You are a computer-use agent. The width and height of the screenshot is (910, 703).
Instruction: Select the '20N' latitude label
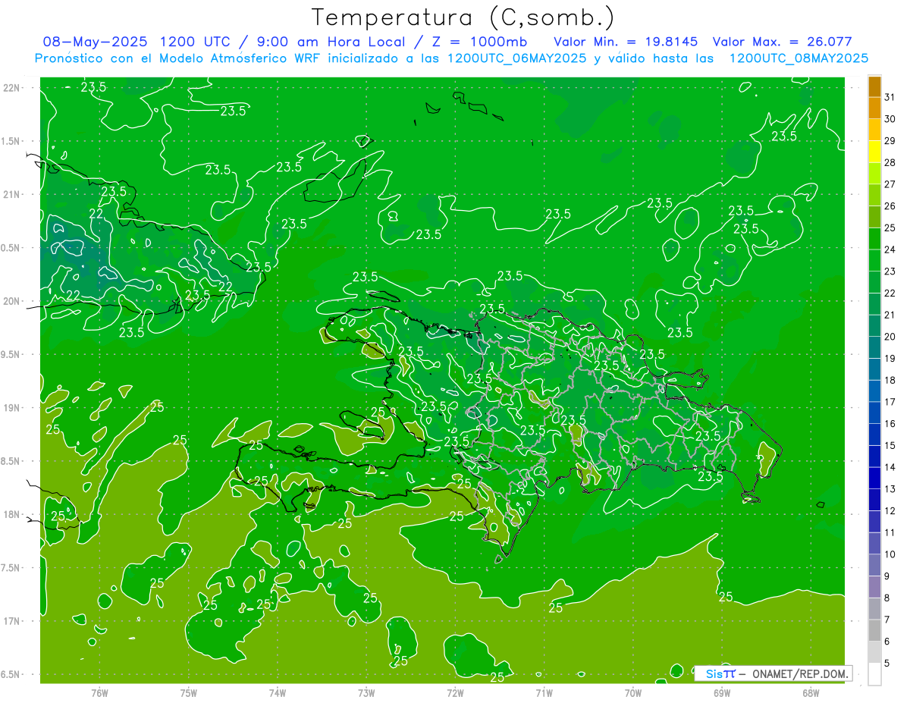(12, 301)
